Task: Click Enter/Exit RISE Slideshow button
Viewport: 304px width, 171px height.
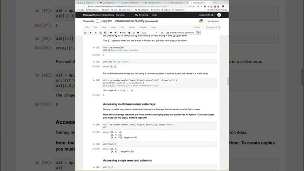Action: pos(180,33)
